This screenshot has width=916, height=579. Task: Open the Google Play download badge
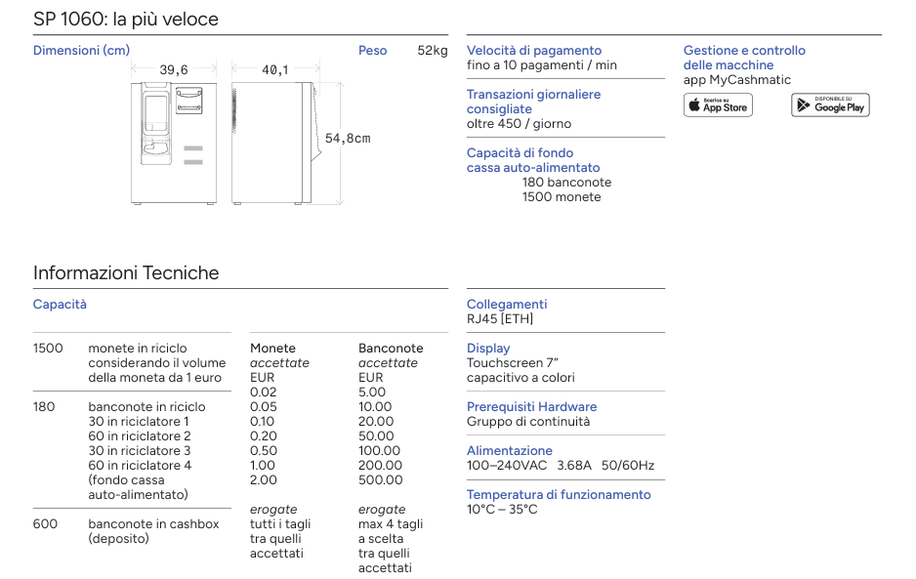(x=830, y=105)
